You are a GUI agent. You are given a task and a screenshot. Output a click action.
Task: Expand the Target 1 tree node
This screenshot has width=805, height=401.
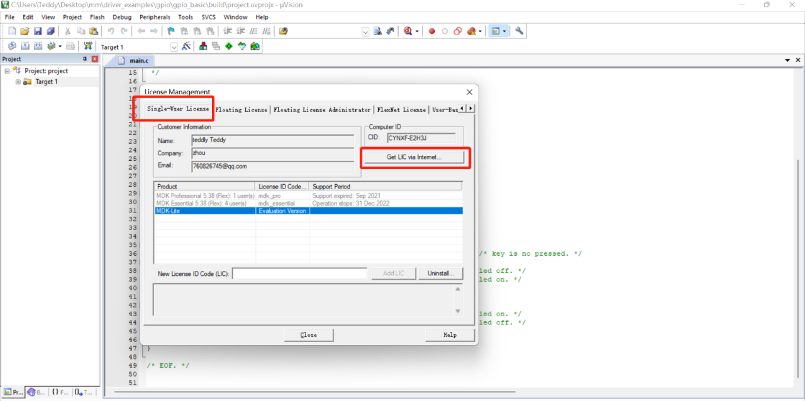[18, 82]
